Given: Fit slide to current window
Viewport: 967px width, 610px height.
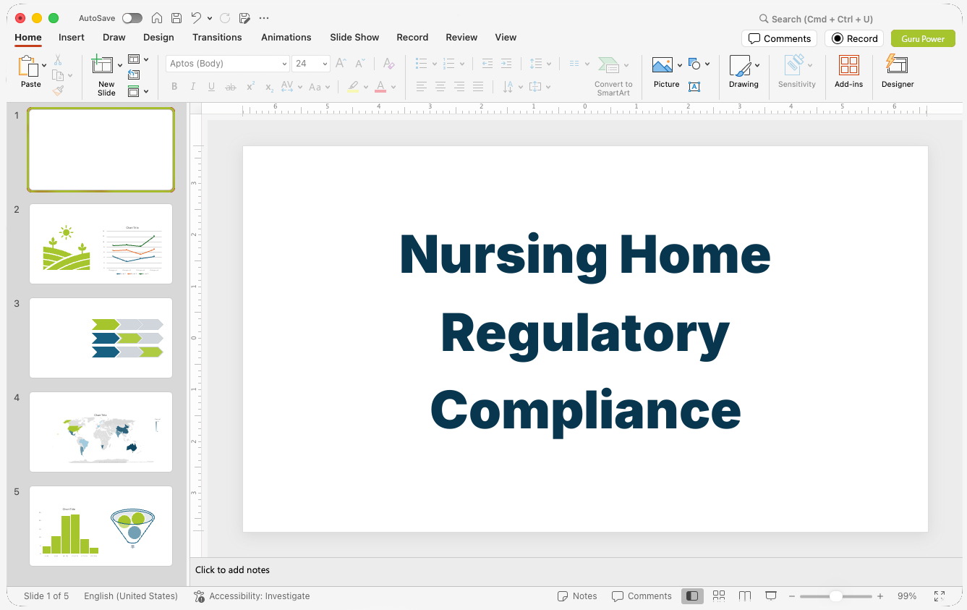Looking at the screenshot, I should [x=940, y=596].
